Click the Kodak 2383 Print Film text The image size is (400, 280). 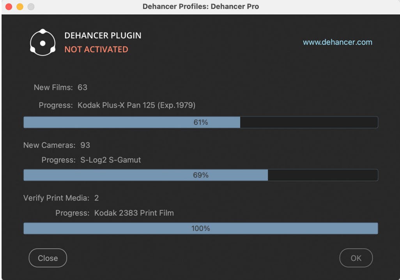click(134, 213)
